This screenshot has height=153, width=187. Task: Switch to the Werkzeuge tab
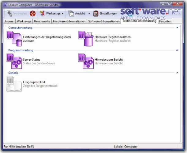tap(24, 21)
